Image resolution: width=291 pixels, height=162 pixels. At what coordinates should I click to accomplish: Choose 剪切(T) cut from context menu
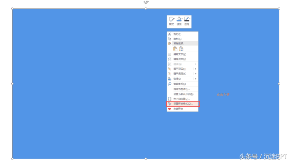[x=182, y=34]
